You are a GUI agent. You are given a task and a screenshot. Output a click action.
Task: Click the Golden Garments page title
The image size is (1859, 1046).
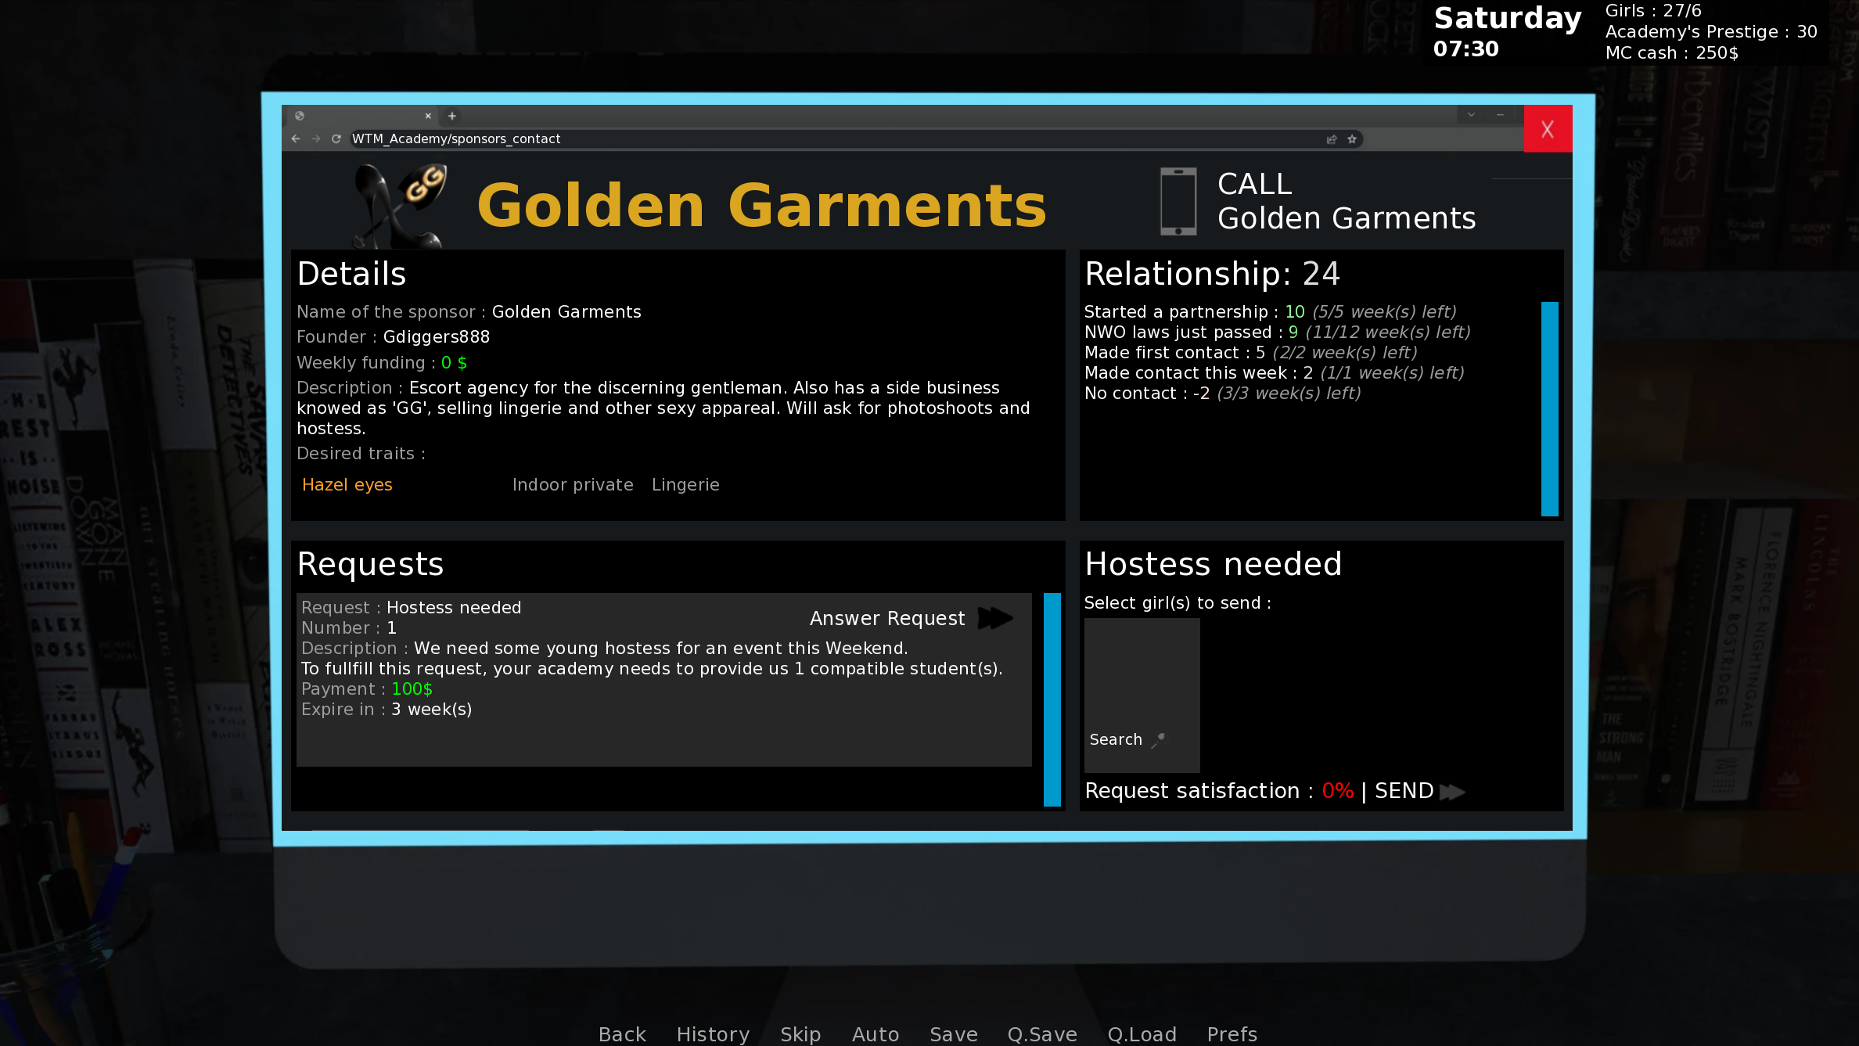(x=761, y=206)
